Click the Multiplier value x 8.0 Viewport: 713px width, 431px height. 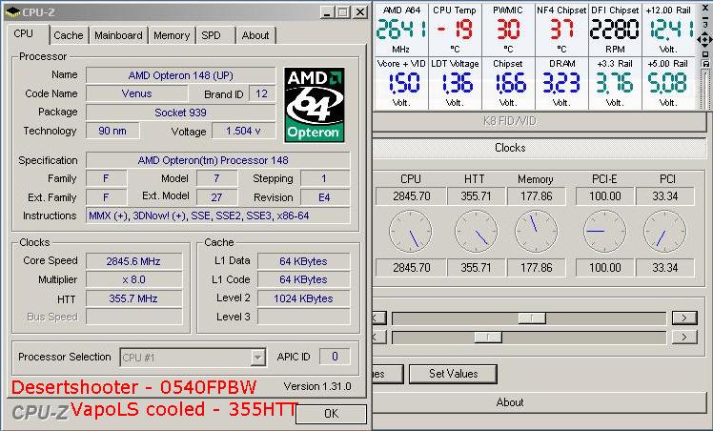(133, 279)
